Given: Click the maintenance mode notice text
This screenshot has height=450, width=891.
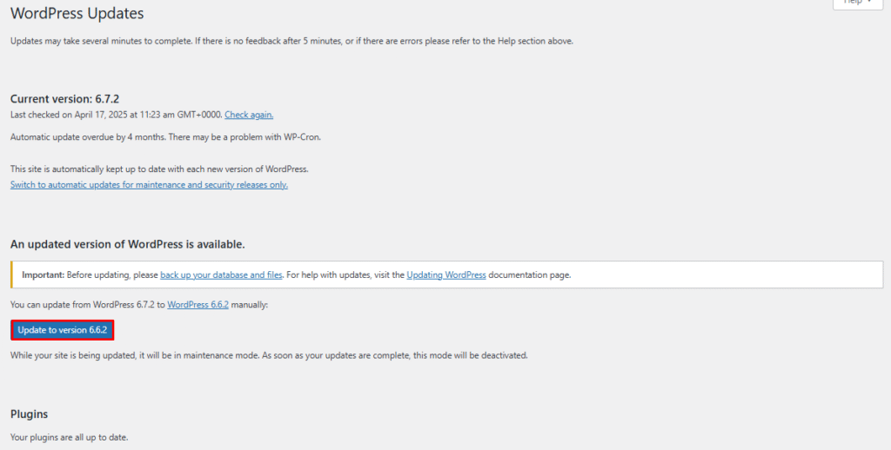Looking at the screenshot, I should coord(269,355).
